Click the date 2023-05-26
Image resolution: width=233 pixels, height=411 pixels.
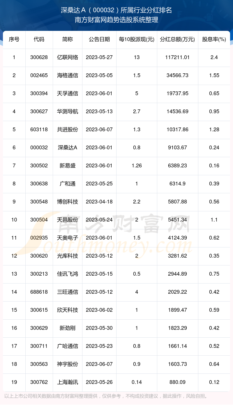[x=99, y=382]
